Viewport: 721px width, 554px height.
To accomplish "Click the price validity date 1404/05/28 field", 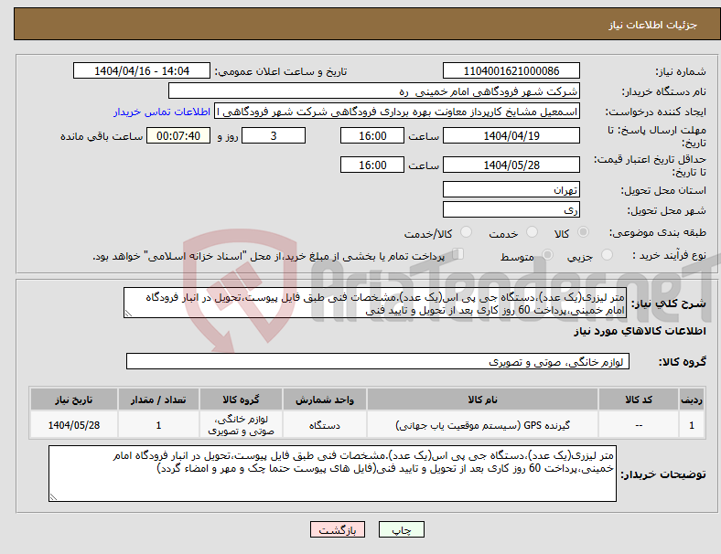I will pyautogui.click(x=511, y=165).
